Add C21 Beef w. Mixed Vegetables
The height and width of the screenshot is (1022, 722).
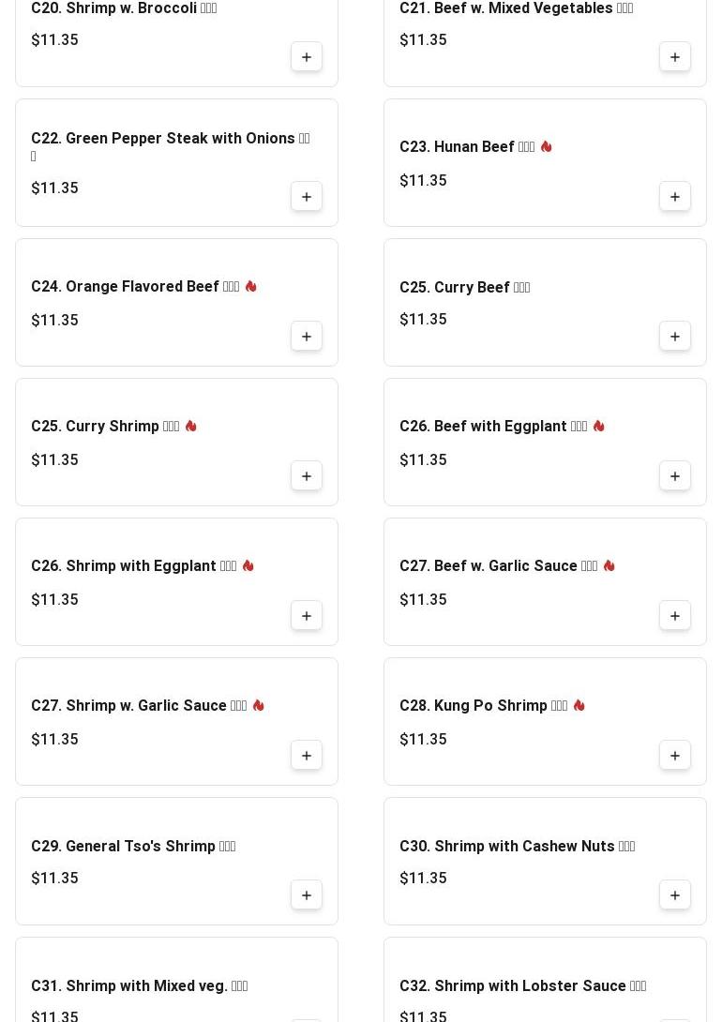point(675,57)
